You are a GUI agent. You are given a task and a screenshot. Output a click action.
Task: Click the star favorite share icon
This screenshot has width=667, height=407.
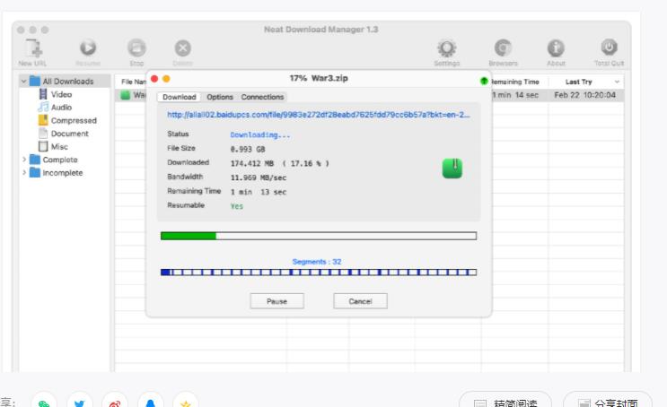tap(186, 402)
